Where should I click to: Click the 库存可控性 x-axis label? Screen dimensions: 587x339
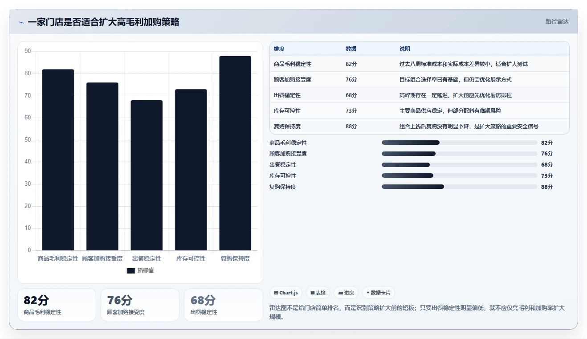click(191, 258)
